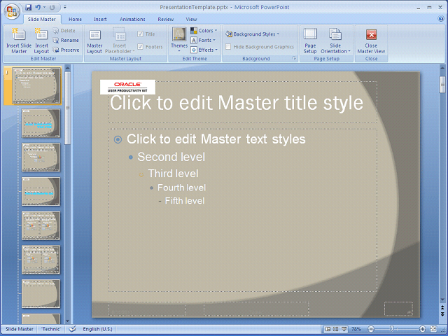Open Background dialog launcher
Image resolution: width=448 pixels, height=336 pixels.
click(294, 59)
